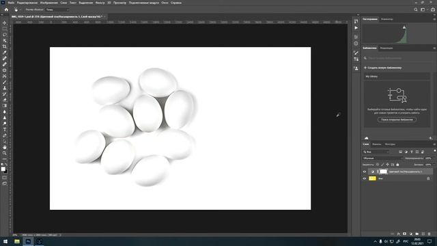Open the Info panel icon
Image resolution: width=437 pixels, height=246 pixels.
(x=356, y=44)
